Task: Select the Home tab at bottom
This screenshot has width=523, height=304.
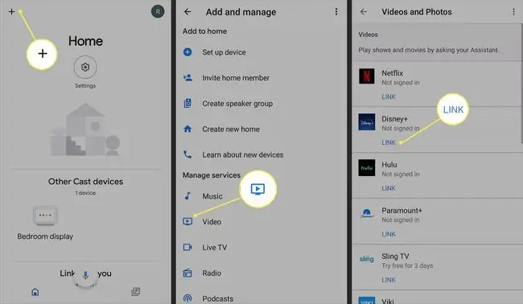Action: pyautogui.click(x=35, y=292)
